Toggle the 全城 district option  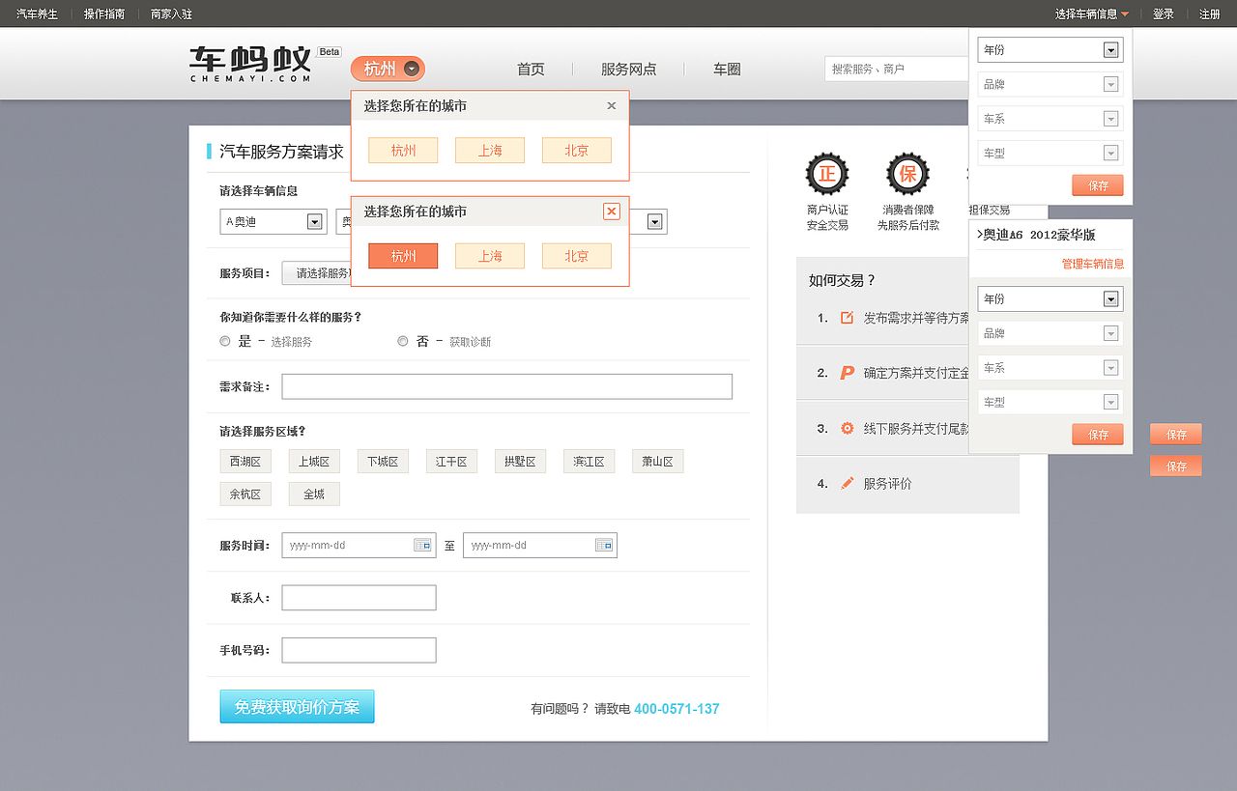[314, 494]
